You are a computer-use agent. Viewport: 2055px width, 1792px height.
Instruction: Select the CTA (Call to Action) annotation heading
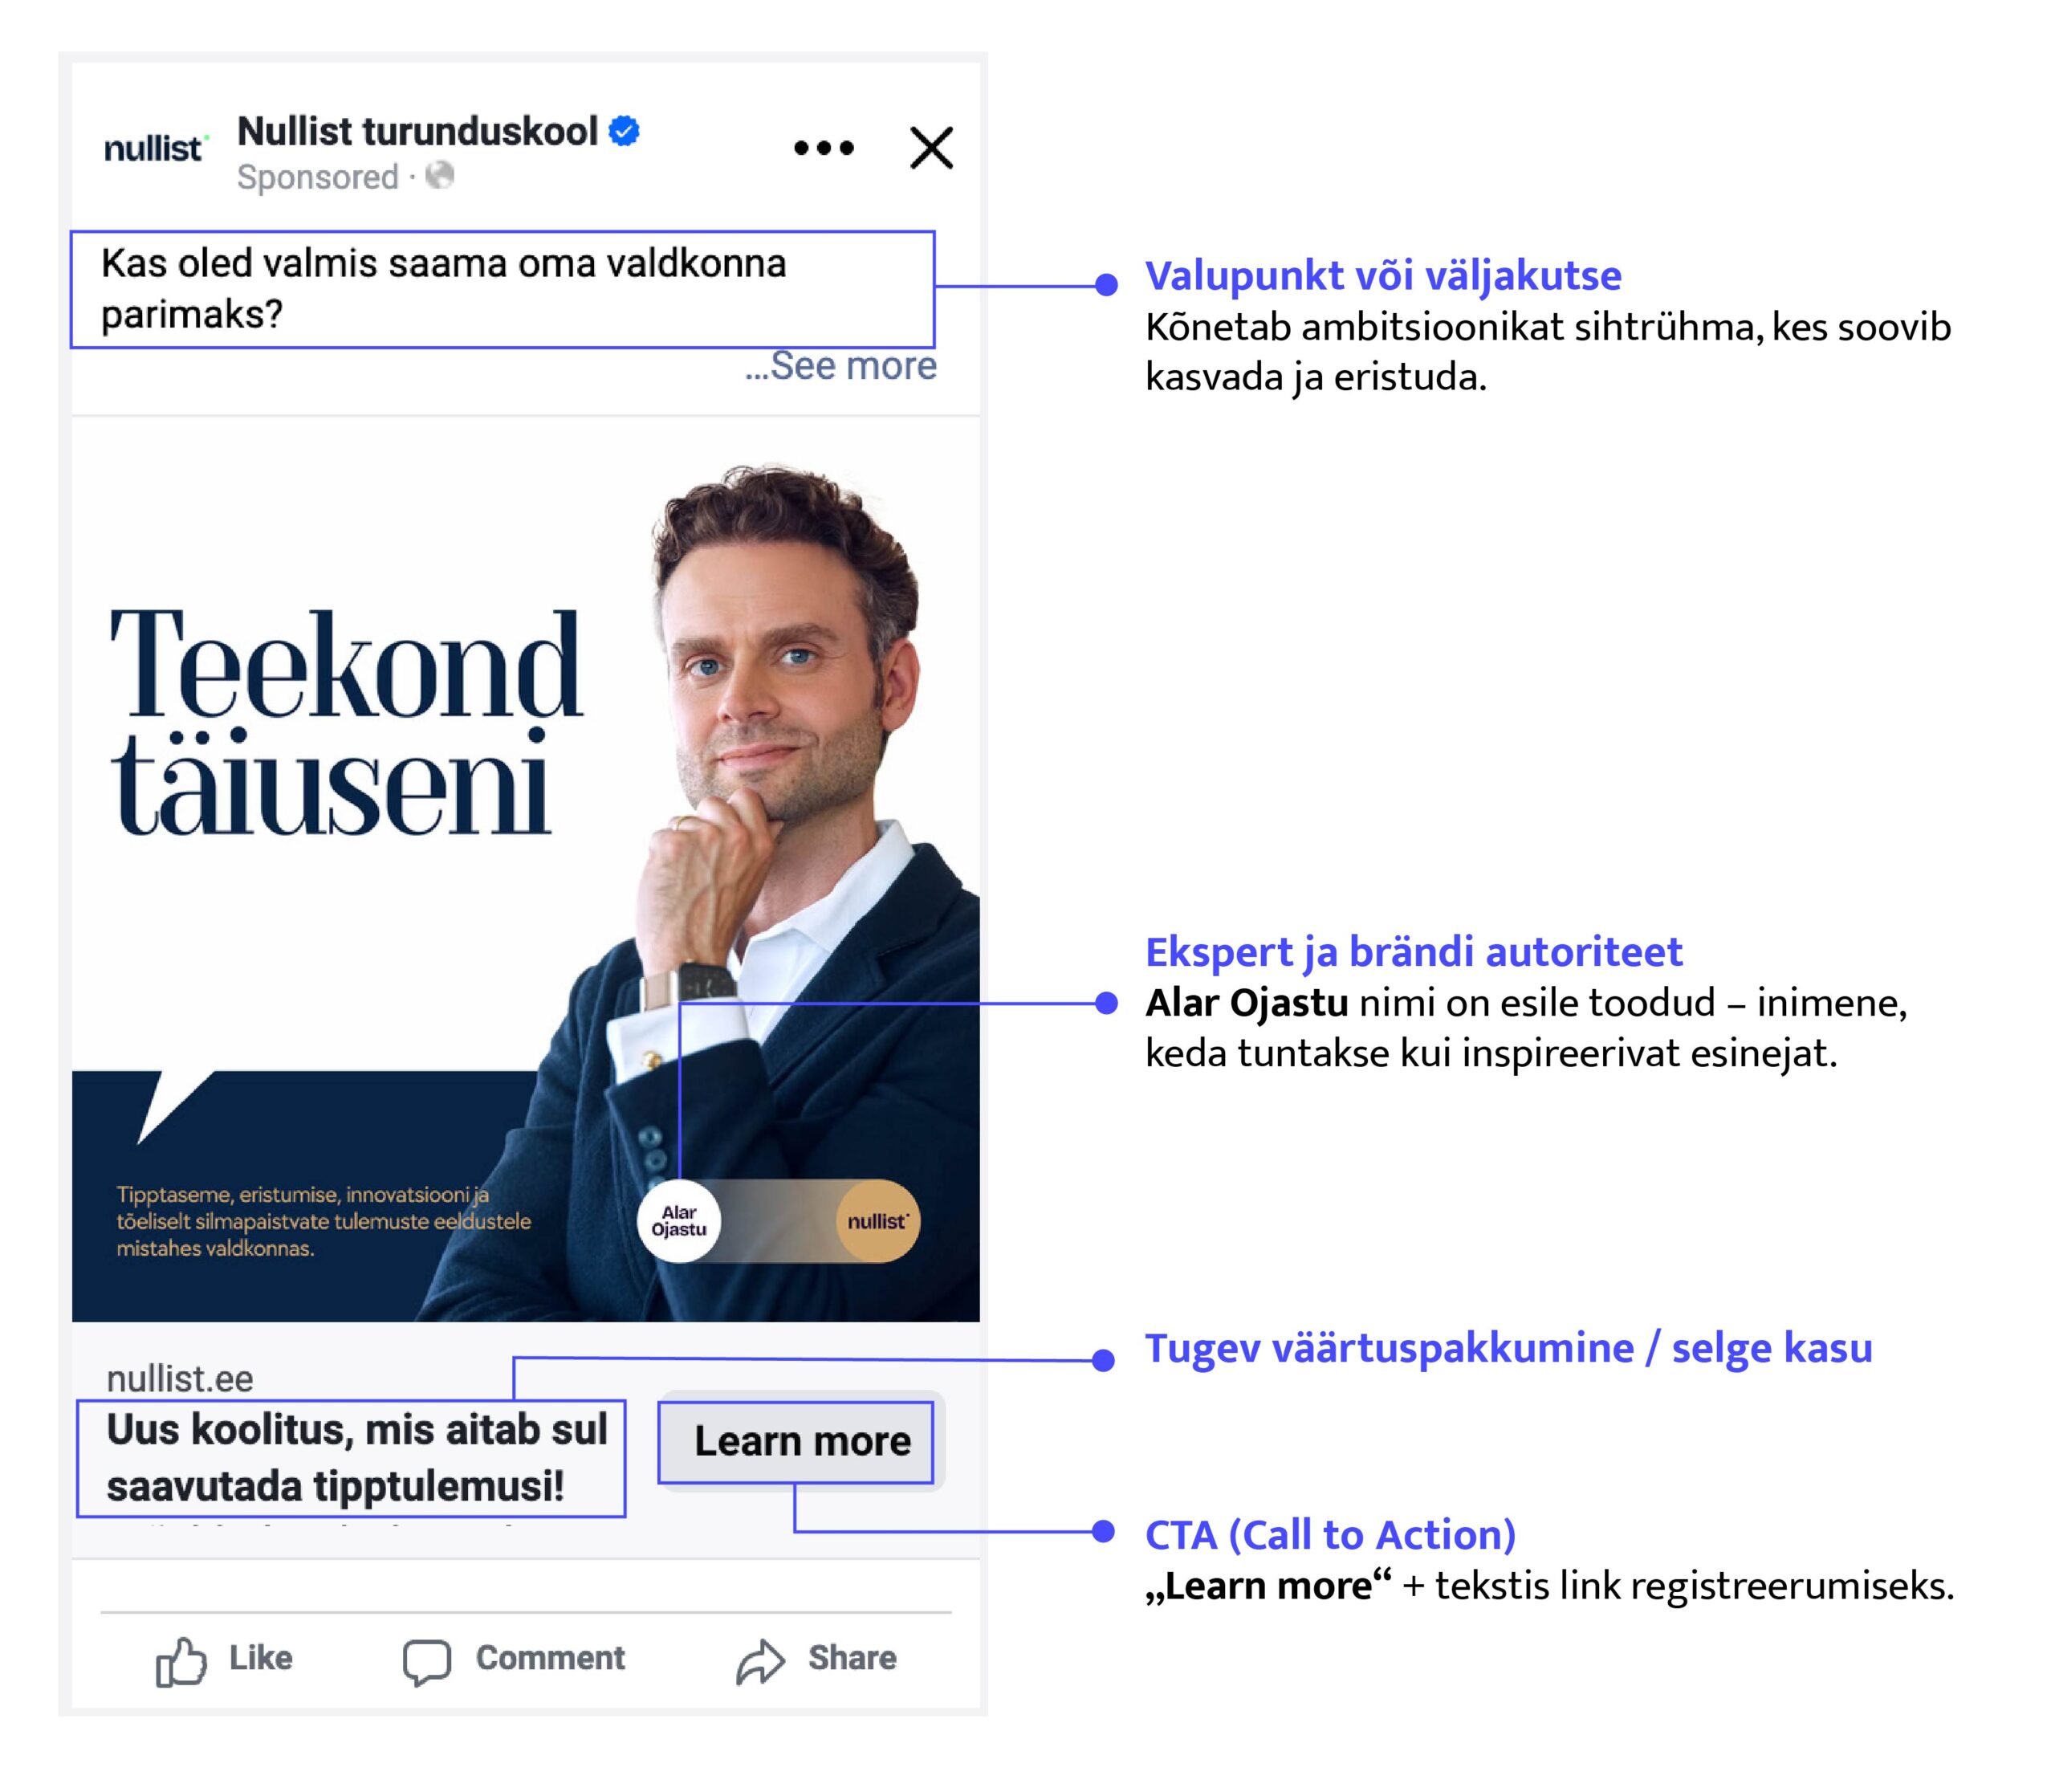(1330, 1535)
